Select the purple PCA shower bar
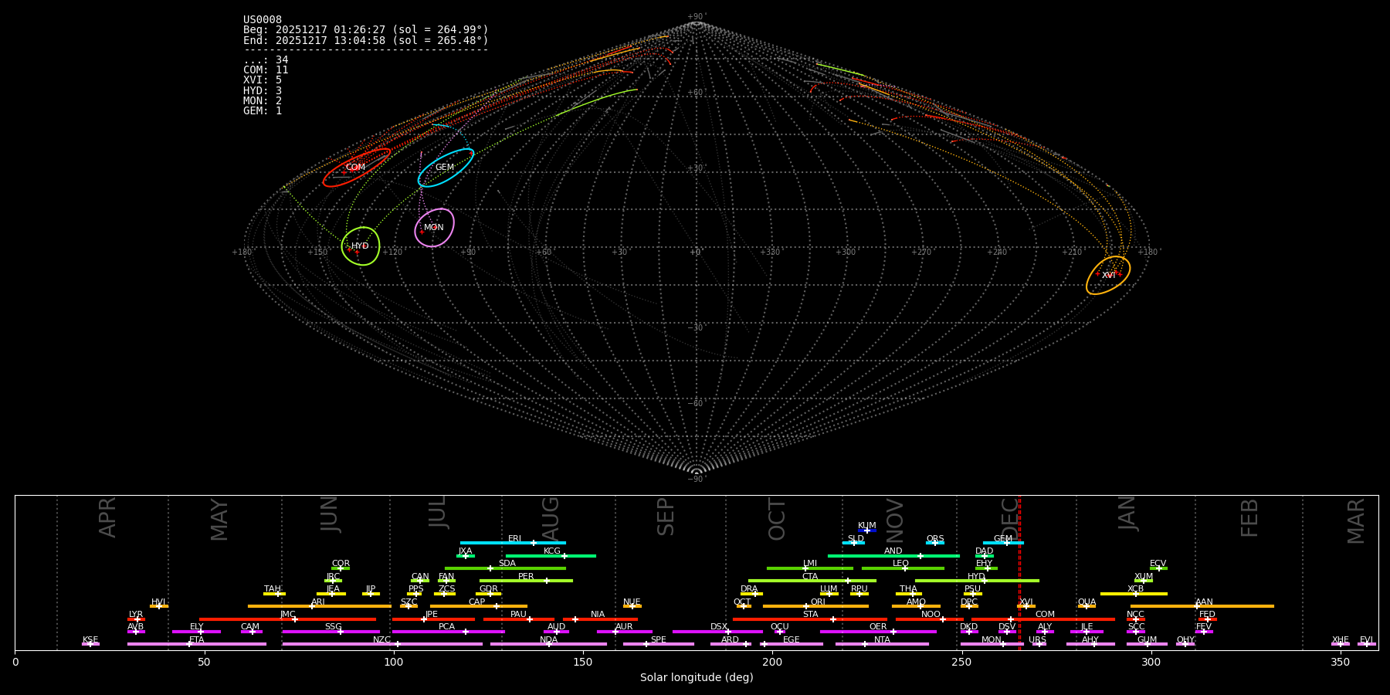Image resolution: width=1390 pixels, height=695 pixels. tap(449, 632)
